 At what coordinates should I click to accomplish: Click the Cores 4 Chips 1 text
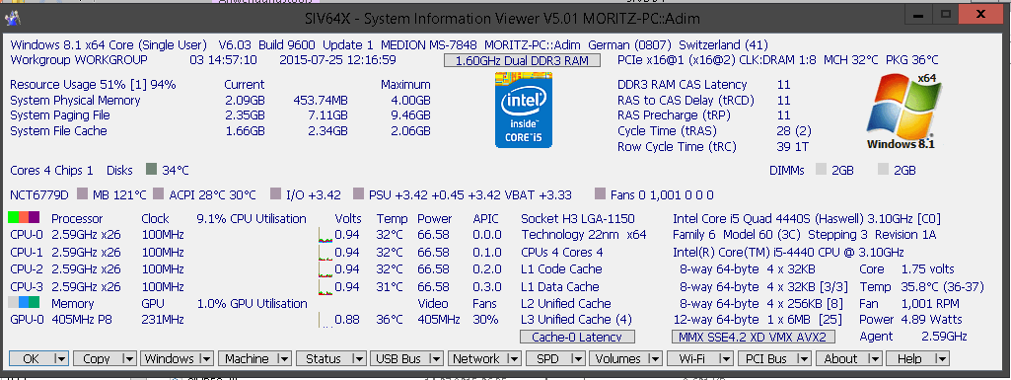[51, 171]
